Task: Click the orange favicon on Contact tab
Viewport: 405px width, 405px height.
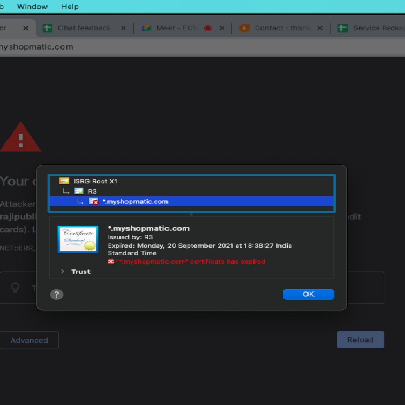Action: (244, 28)
